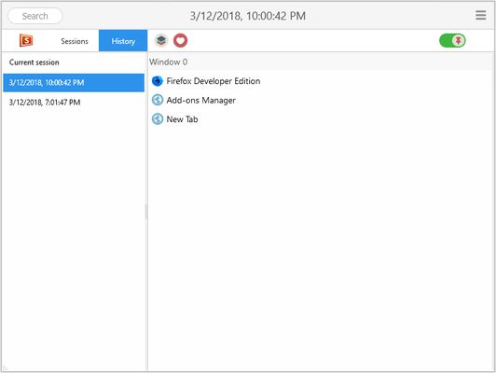The width and height of the screenshot is (496, 373).
Task: Click the Firefox Developer Edition favicon
Action: (x=158, y=81)
